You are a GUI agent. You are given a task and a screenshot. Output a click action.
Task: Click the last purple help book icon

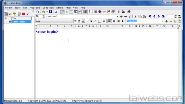129,12
